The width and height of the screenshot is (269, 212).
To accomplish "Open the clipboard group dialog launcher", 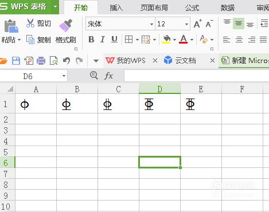I will 76,49.
